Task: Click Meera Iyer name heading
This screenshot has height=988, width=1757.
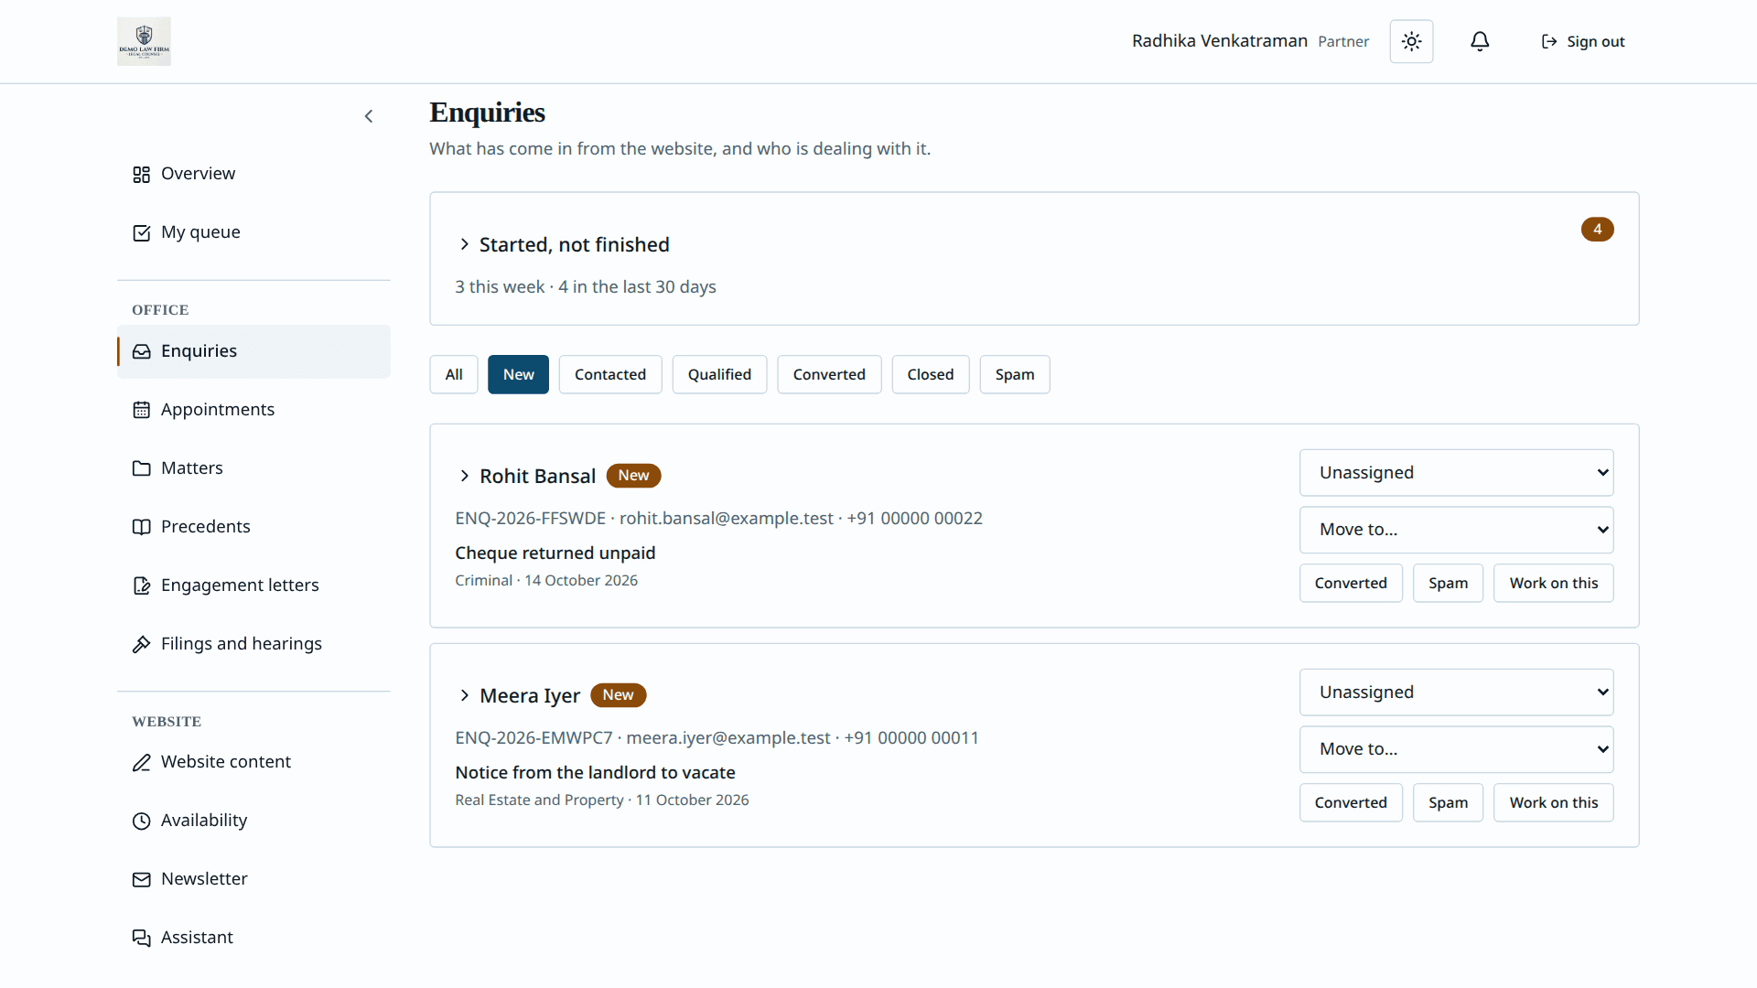Action: pyautogui.click(x=530, y=695)
